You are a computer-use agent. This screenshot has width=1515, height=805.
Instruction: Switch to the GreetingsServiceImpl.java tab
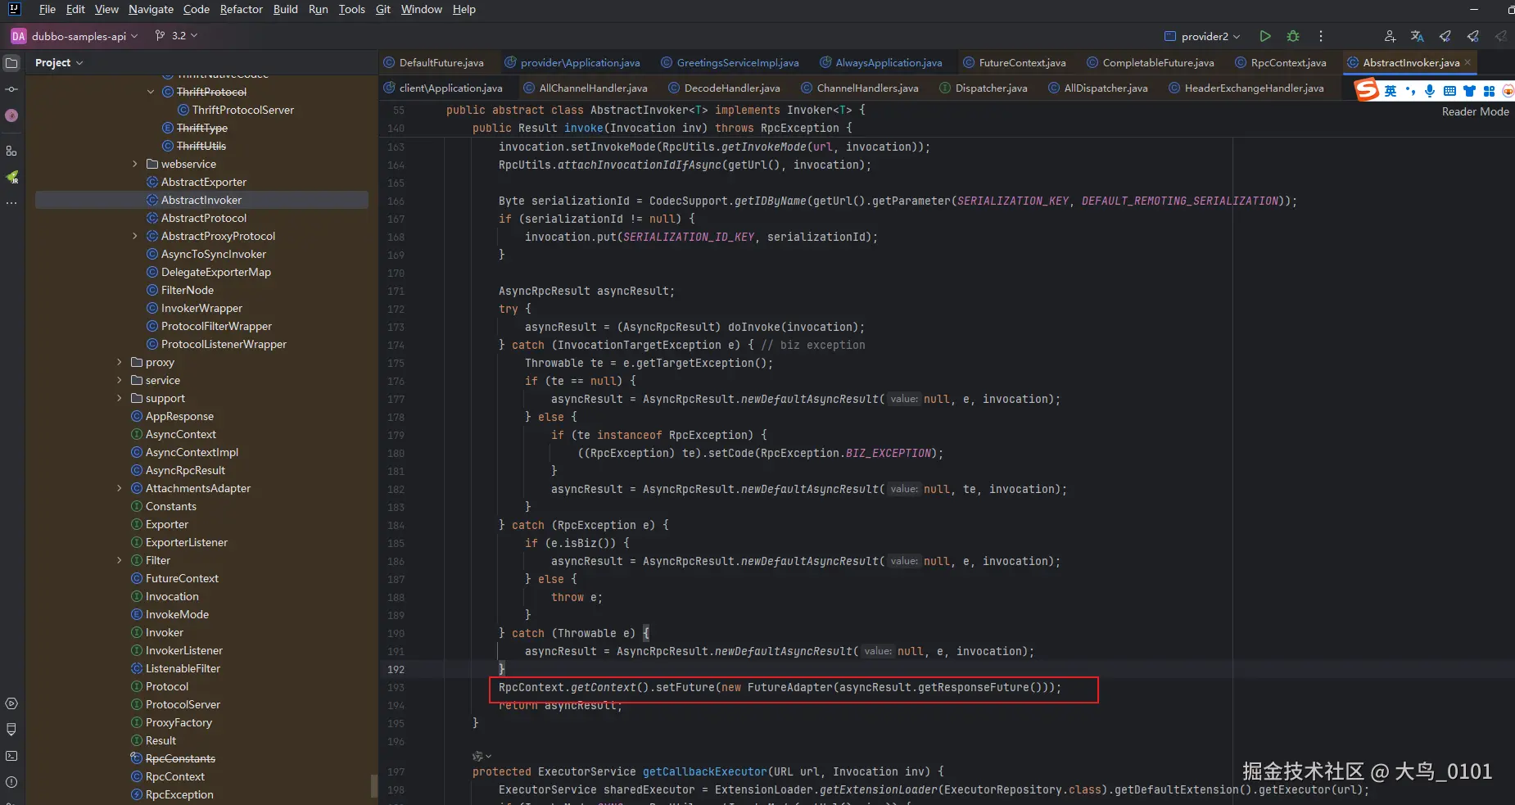[x=729, y=63]
